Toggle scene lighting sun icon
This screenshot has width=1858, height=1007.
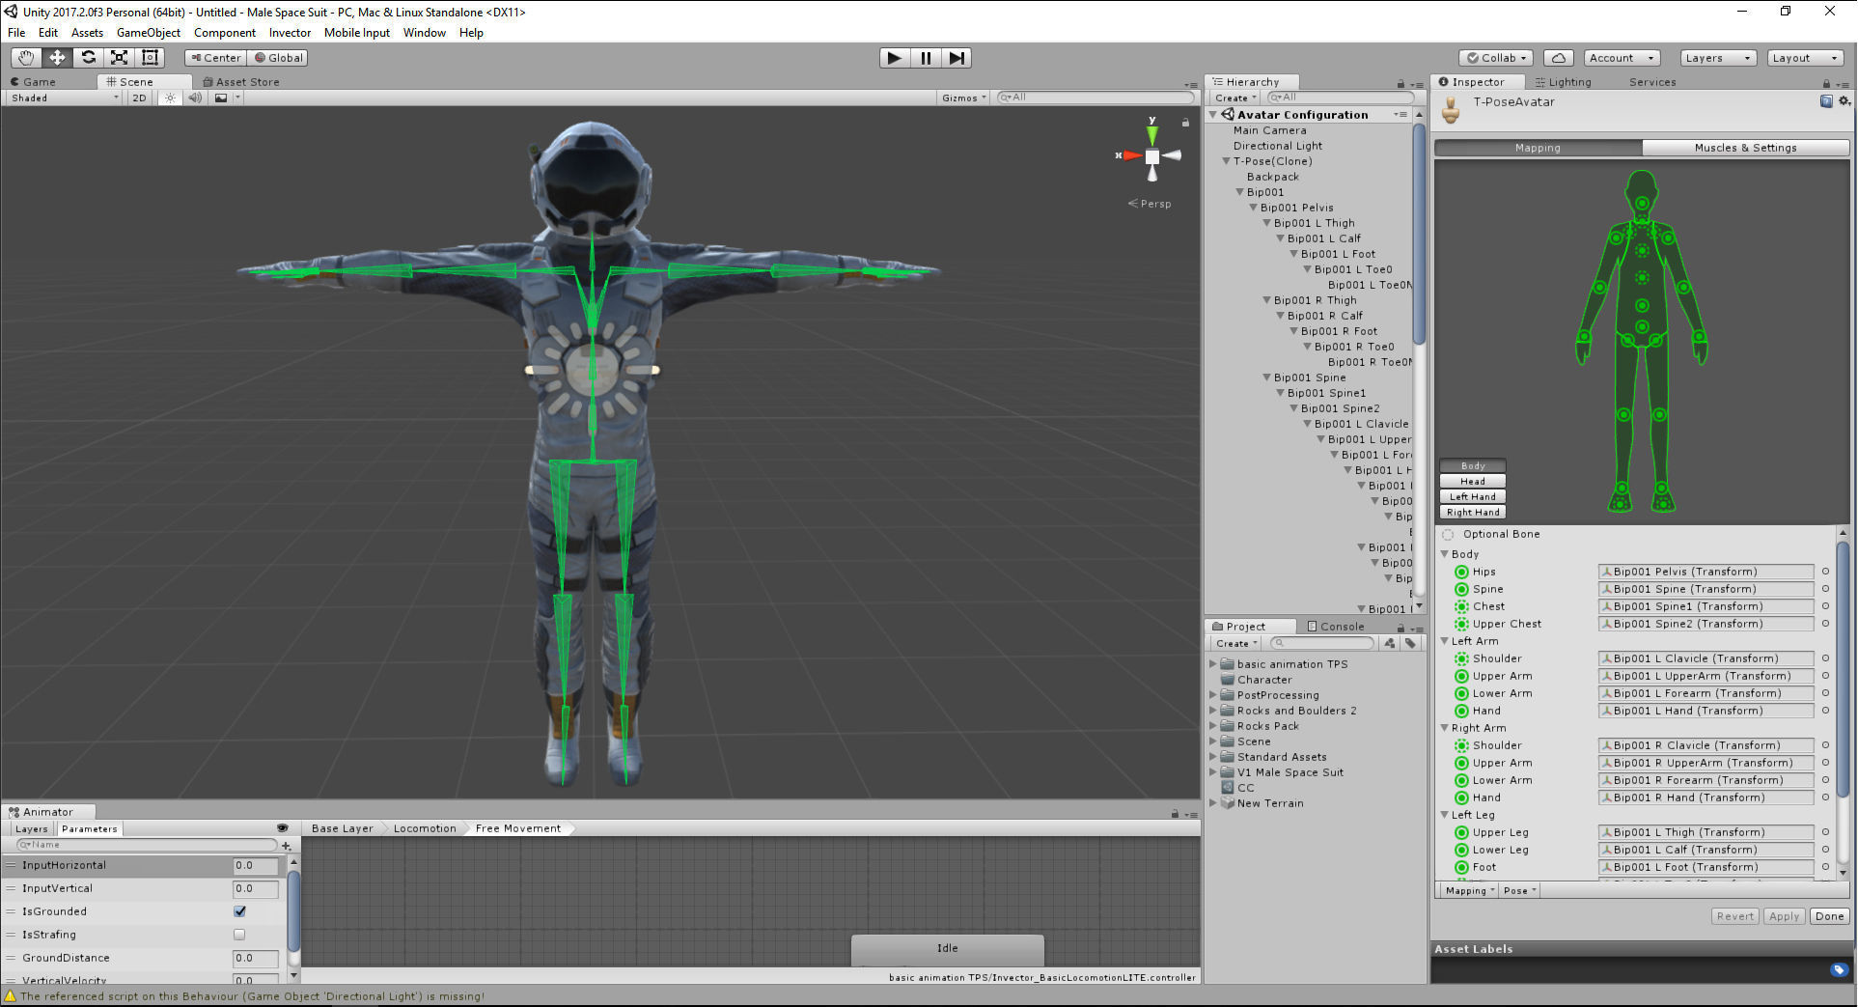[171, 98]
